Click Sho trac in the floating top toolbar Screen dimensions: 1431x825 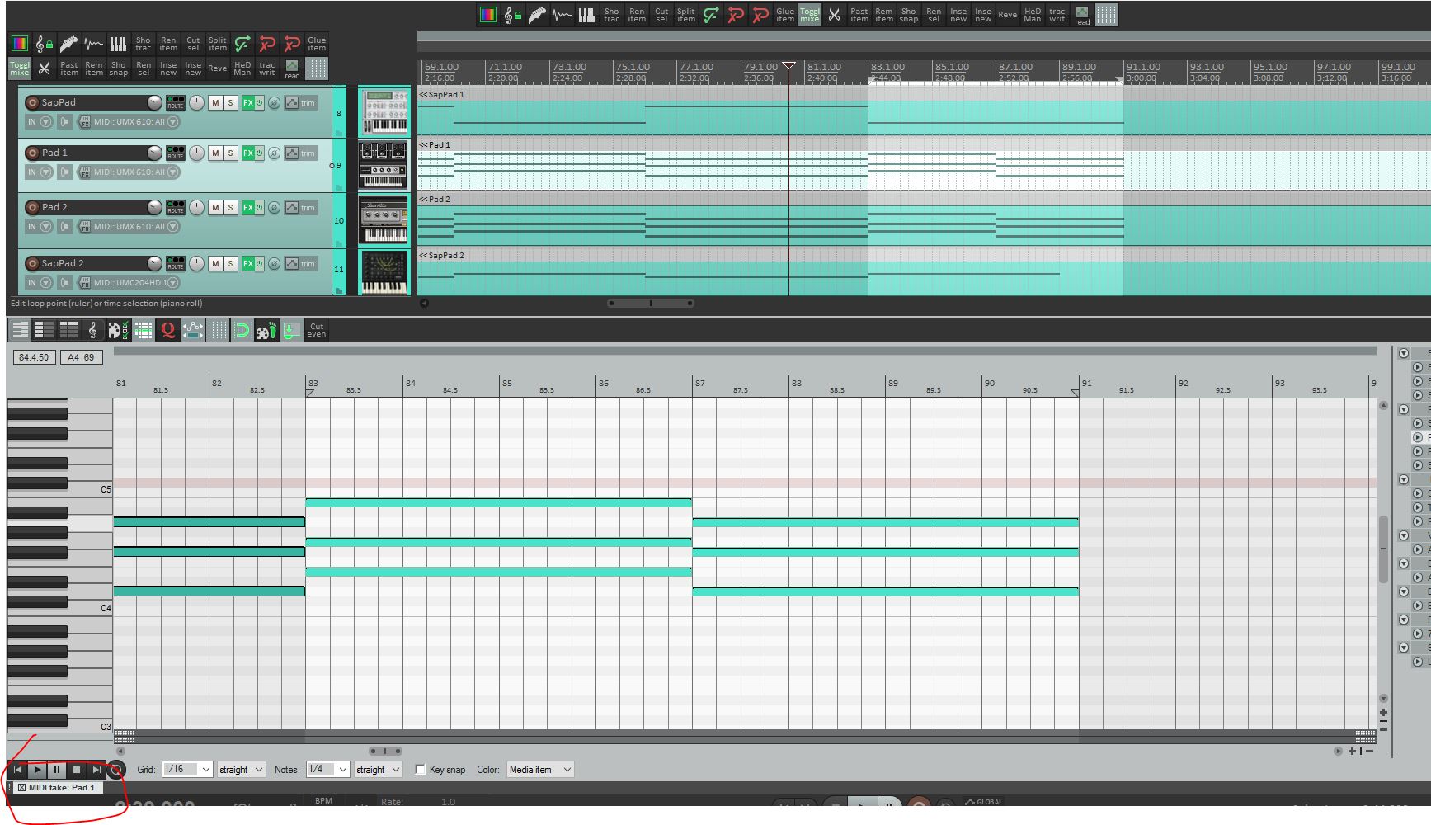tap(612, 15)
